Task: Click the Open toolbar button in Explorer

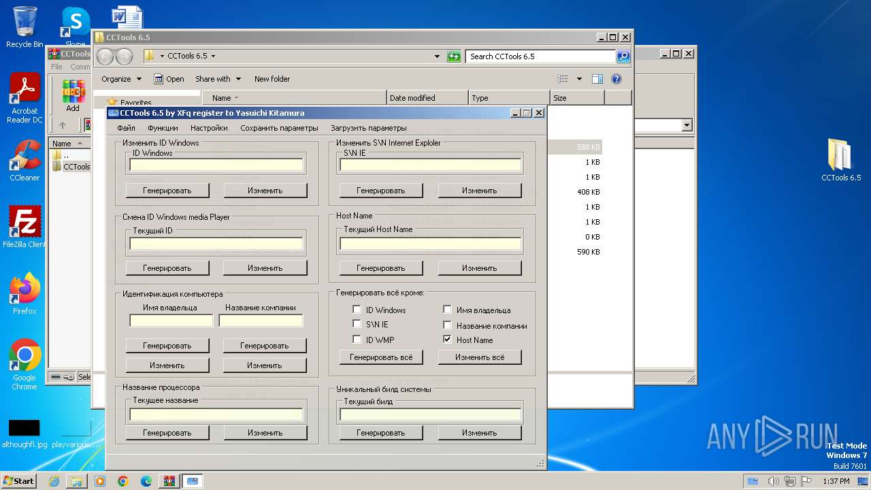Action: pyautogui.click(x=169, y=79)
